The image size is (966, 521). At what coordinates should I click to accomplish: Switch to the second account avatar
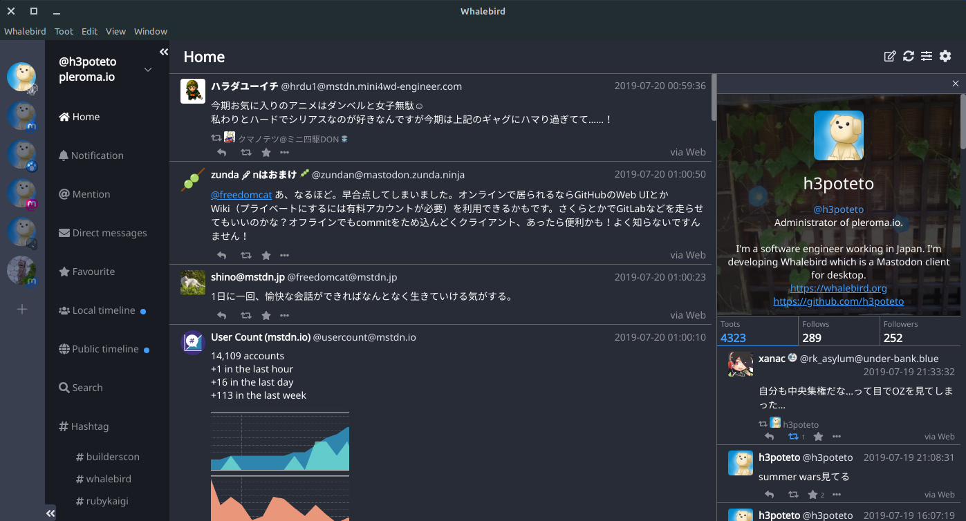point(21,115)
